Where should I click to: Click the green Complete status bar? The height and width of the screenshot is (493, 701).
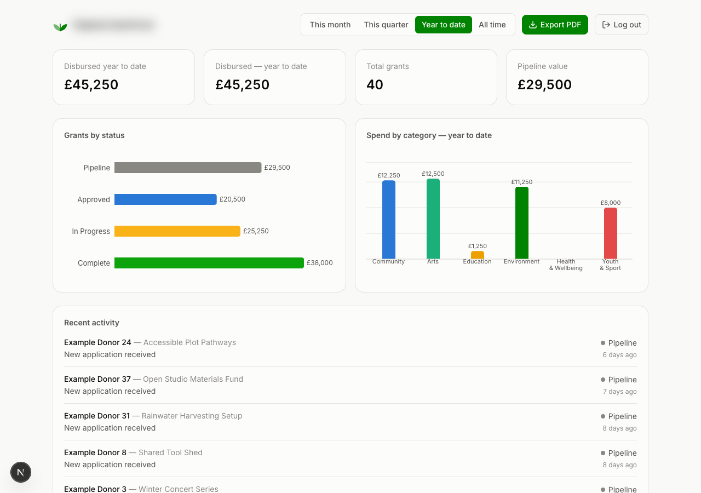point(209,263)
